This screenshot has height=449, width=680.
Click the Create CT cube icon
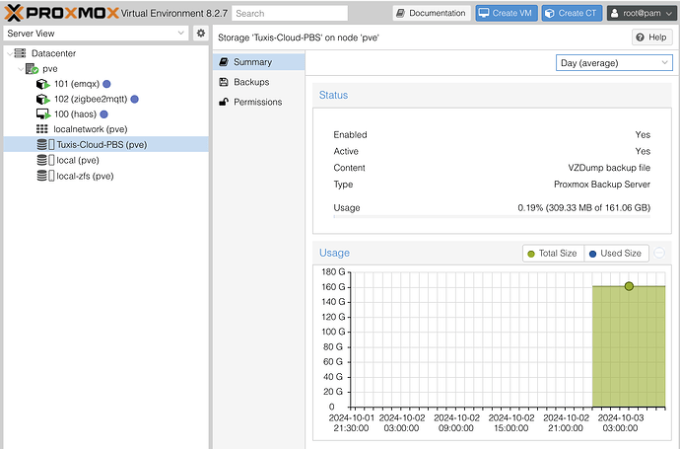(550, 13)
